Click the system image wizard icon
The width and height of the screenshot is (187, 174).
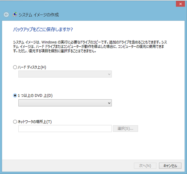[x=15, y=15]
